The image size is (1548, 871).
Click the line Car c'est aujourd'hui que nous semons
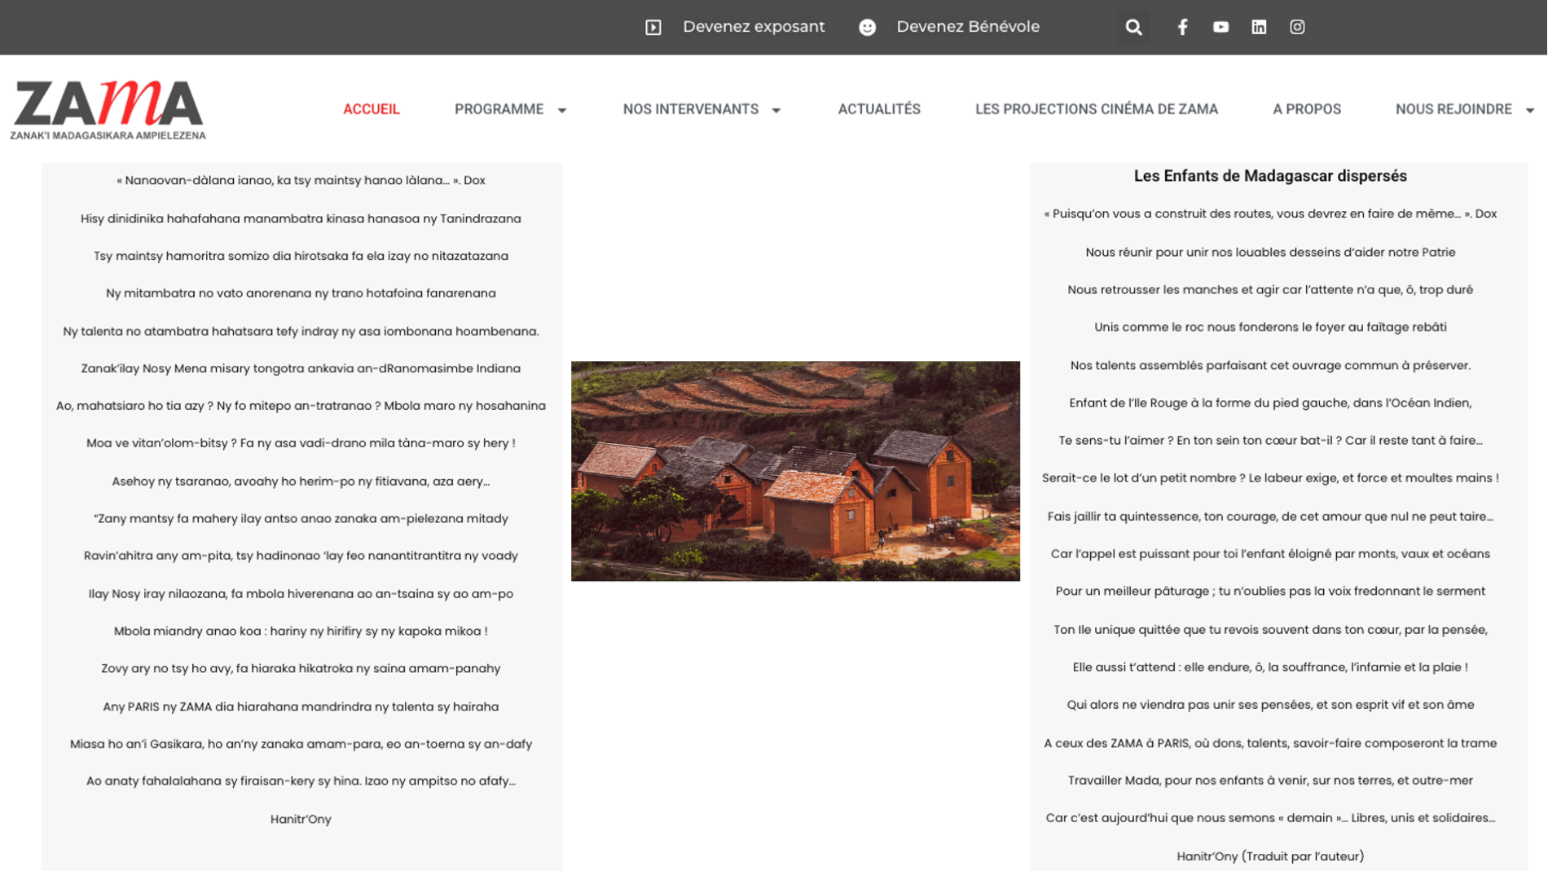pyautogui.click(x=1270, y=818)
